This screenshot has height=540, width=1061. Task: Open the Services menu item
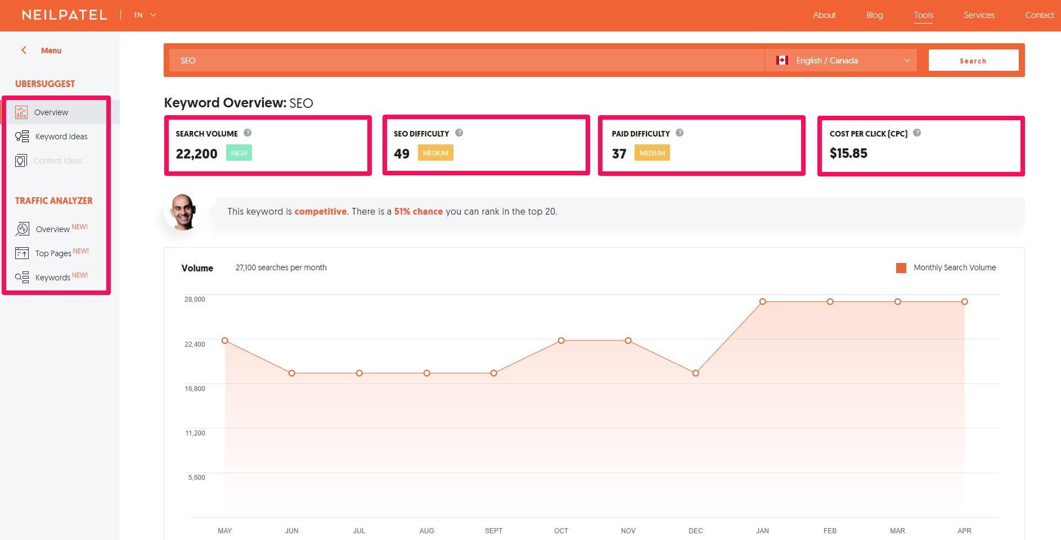tap(979, 15)
